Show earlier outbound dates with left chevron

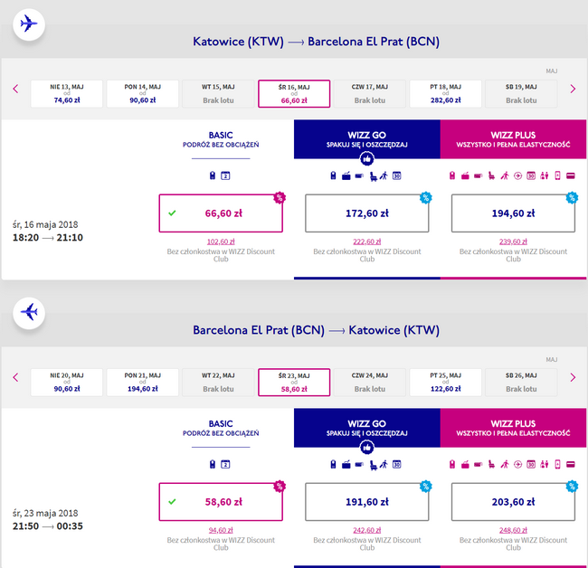point(15,89)
